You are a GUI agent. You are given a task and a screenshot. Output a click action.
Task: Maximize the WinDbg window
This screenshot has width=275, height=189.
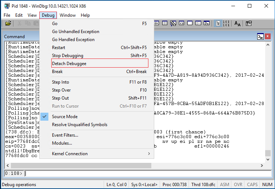click(250, 6)
